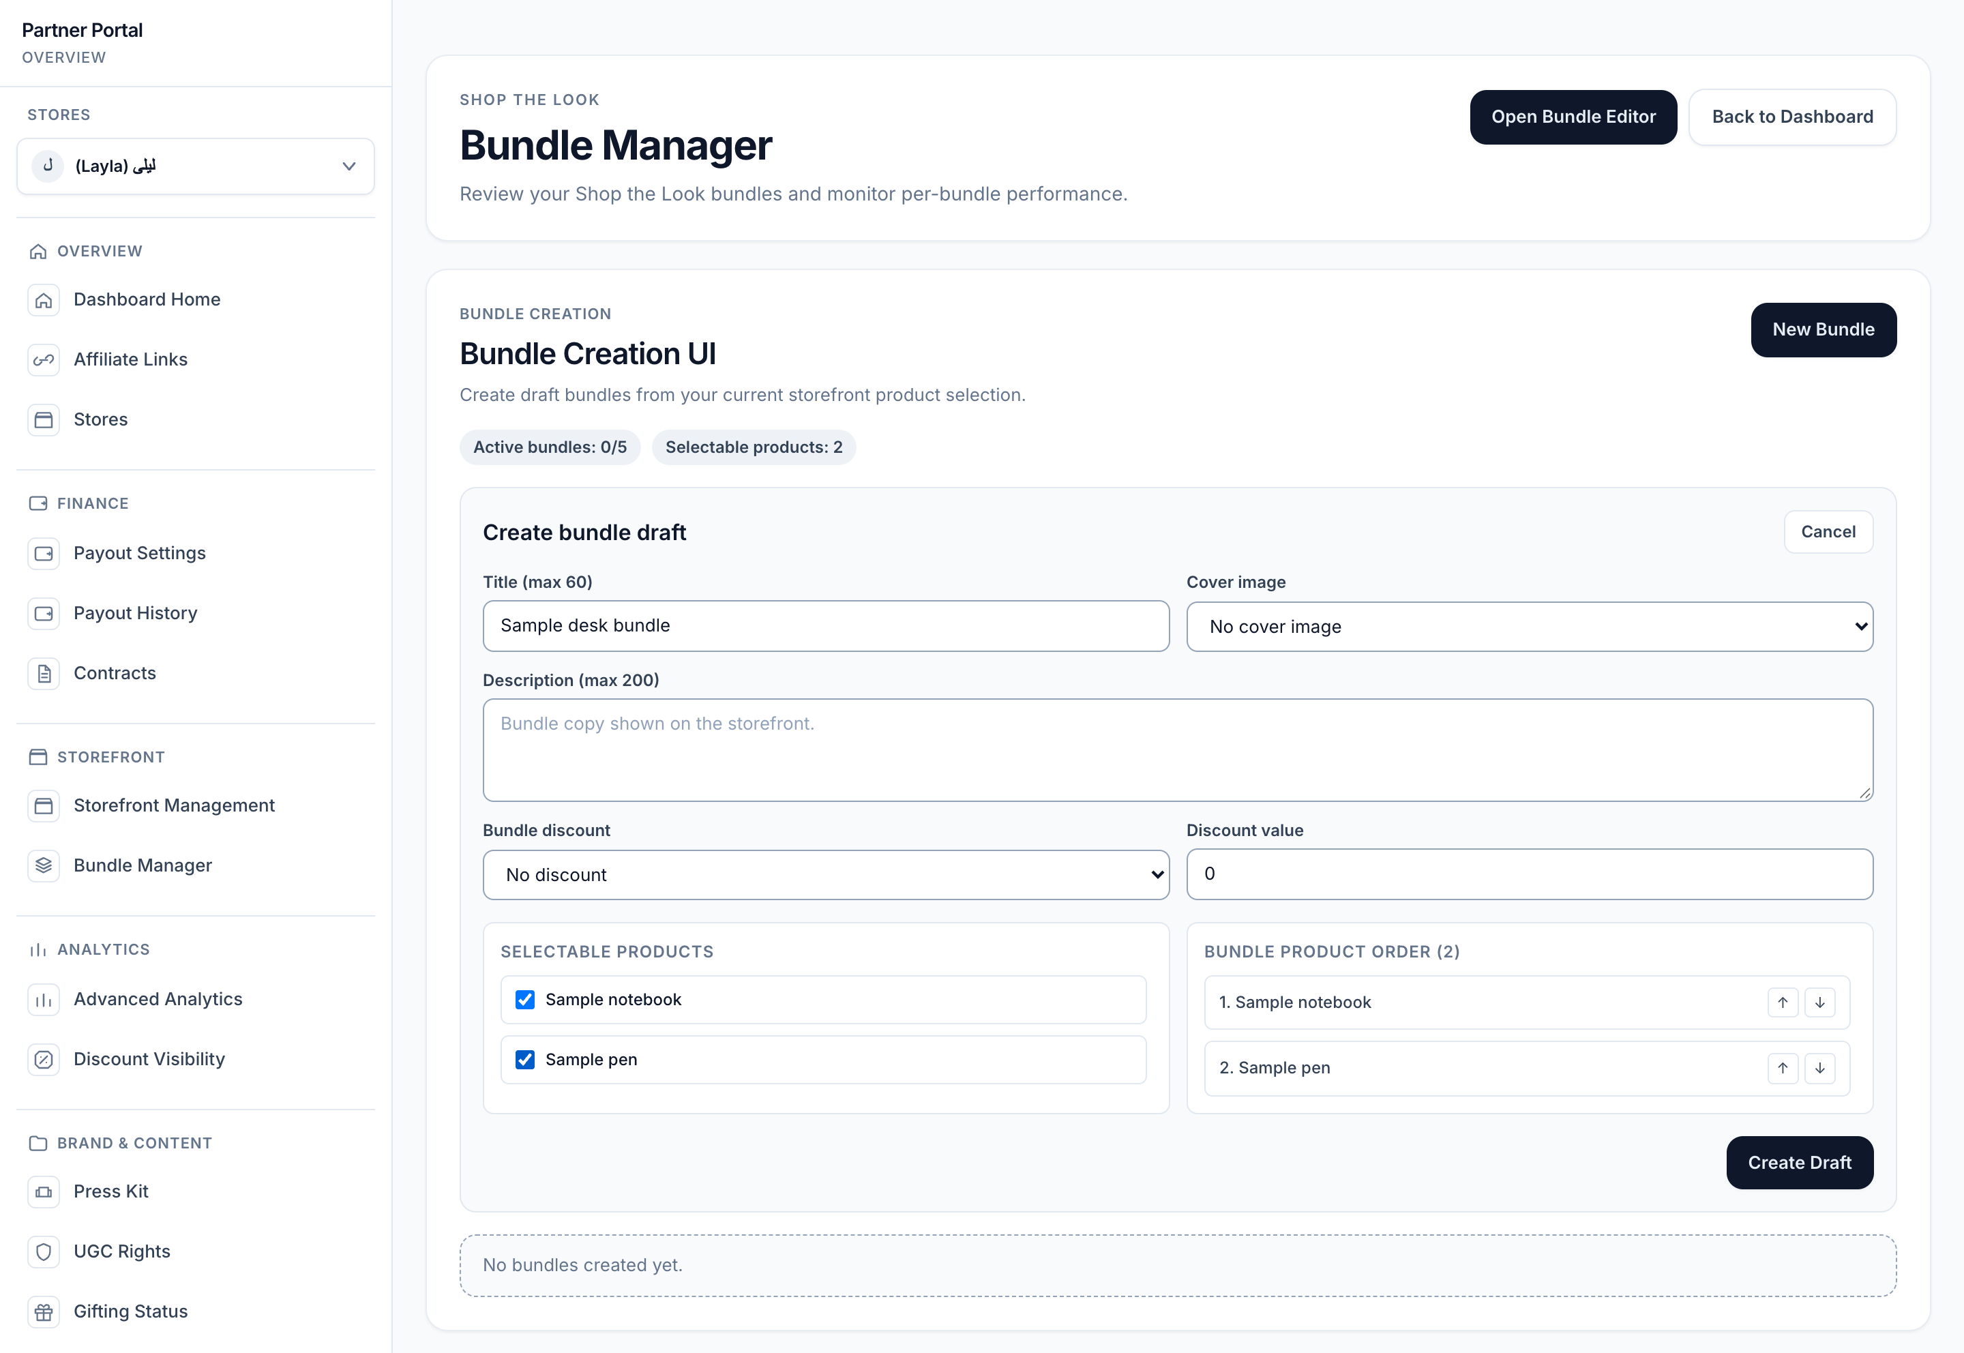Click the Press Kit icon

tap(43, 1192)
